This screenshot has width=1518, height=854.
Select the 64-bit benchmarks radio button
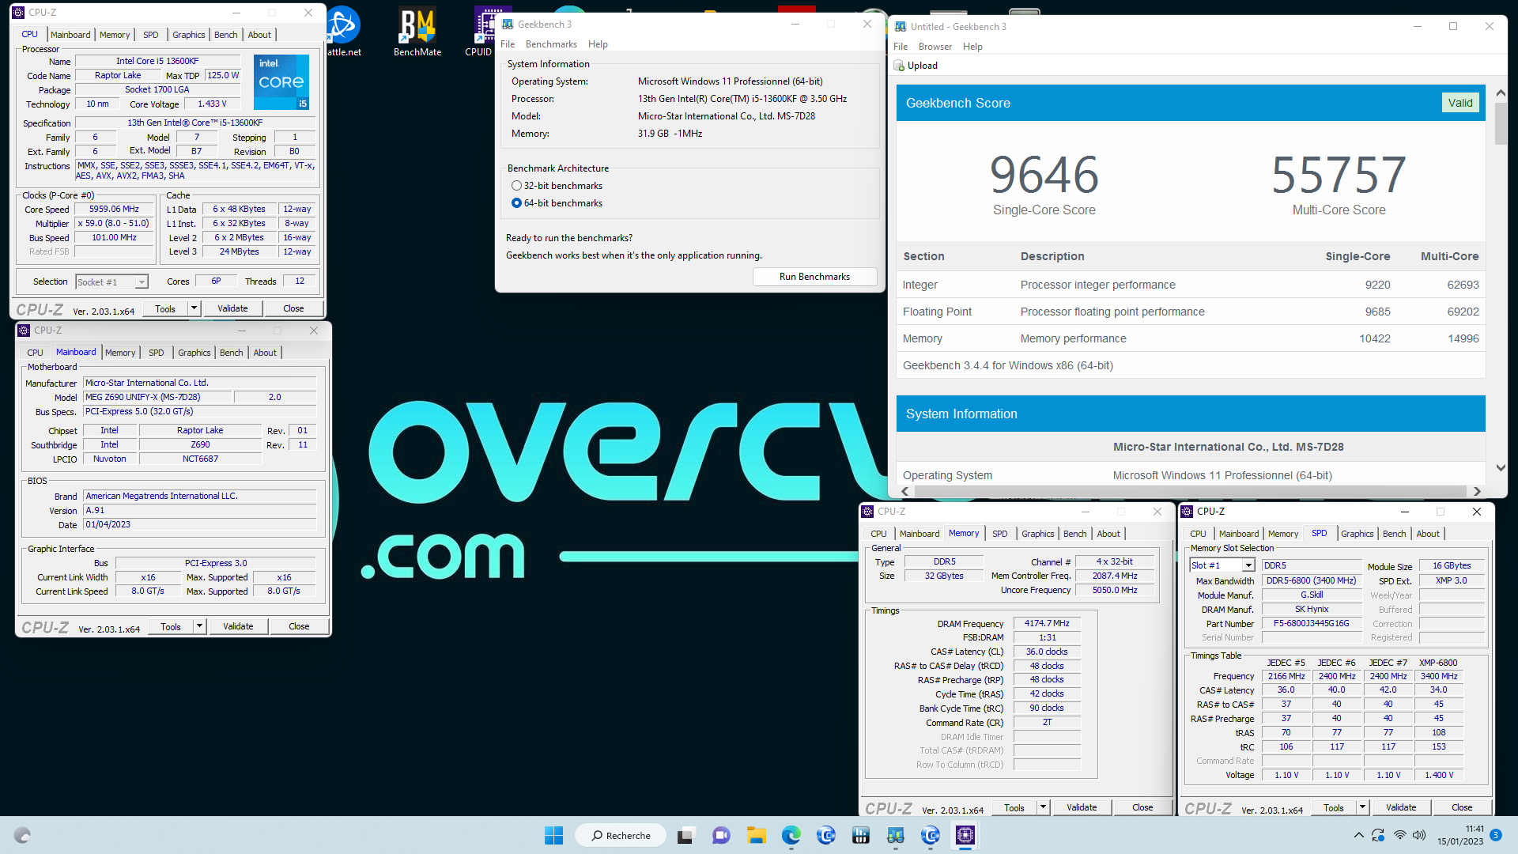[x=516, y=203]
